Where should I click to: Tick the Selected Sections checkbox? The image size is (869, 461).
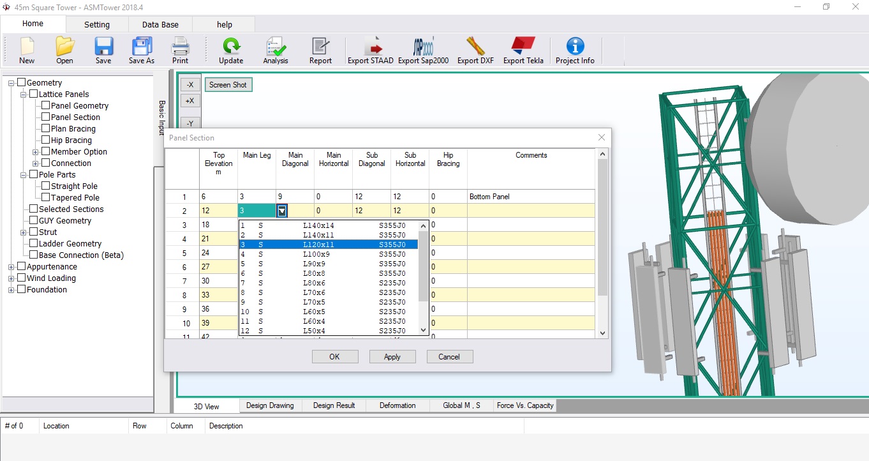(x=33, y=209)
